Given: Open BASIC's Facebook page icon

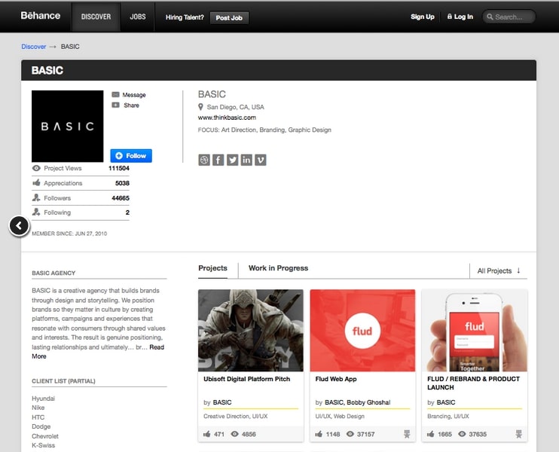Looking at the screenshot, I should pyautogui.click(x=218, y=160).
